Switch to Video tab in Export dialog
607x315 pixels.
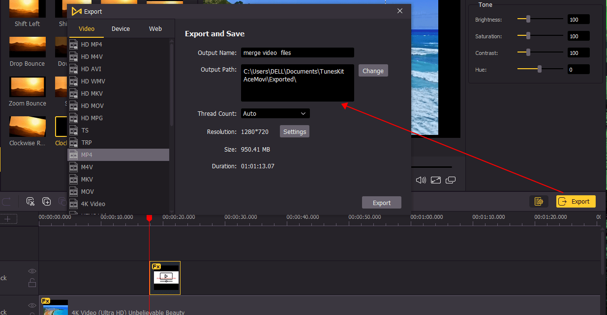tap(87, 28)
